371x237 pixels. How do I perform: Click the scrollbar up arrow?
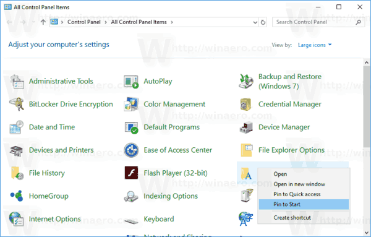[x=367, y=62]
